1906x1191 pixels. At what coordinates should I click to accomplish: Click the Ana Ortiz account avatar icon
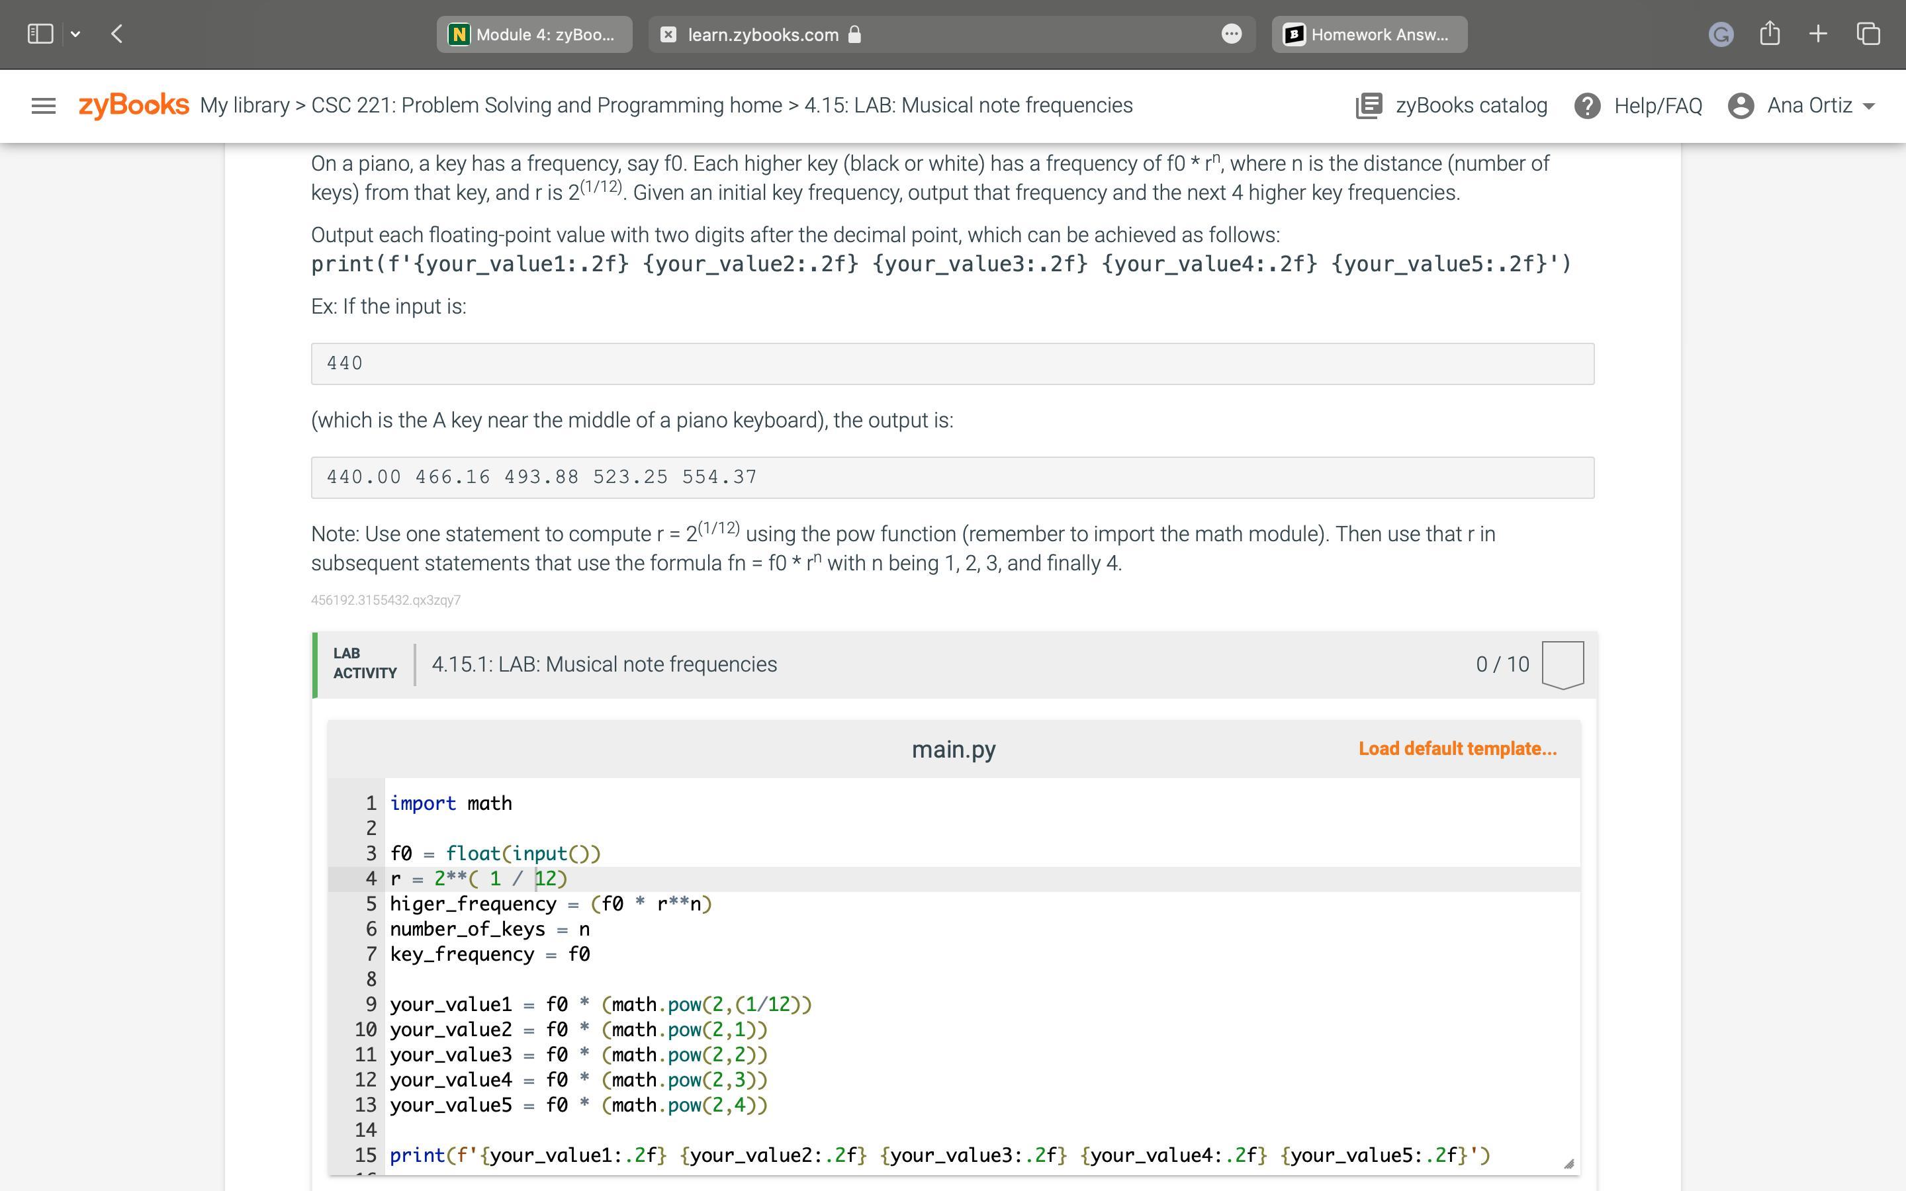[1740, 106]
